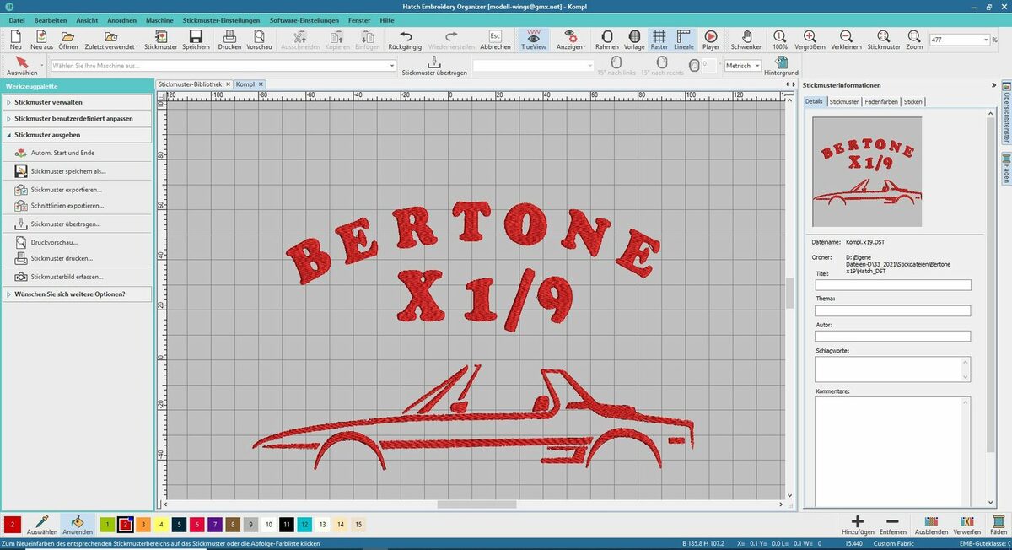This screenshot has height=550, width=1012.
Task: Click the Verkleinern zoom-out icon
Action: [x=846, y=37]
